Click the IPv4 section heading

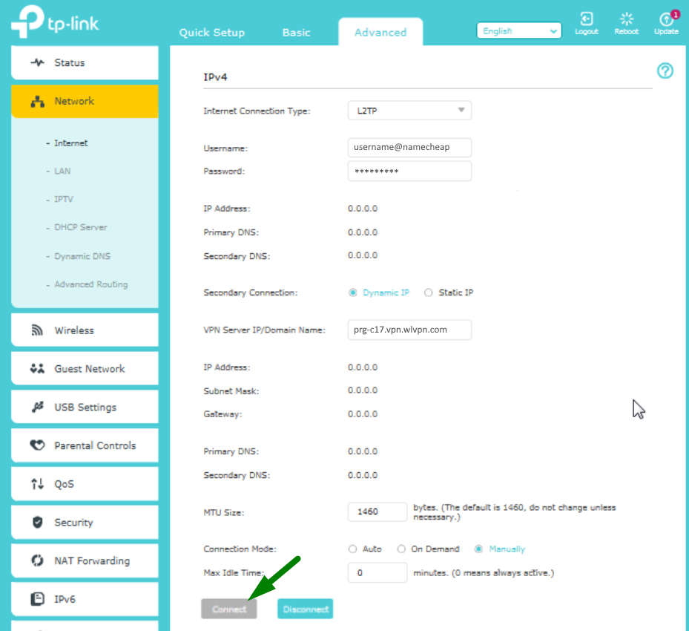[x=215, y=77]
